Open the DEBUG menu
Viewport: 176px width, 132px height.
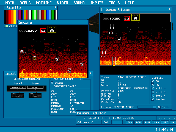[x=25, y=3]
